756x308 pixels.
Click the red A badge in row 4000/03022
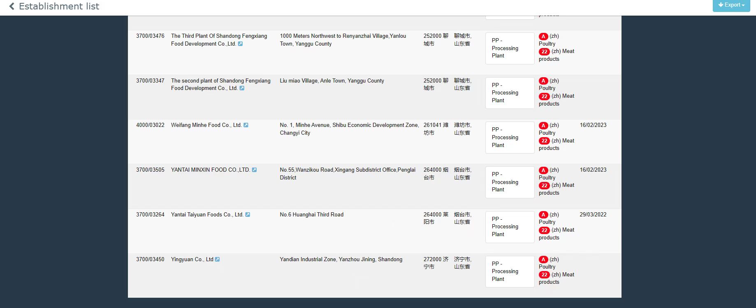click(543, 125)
